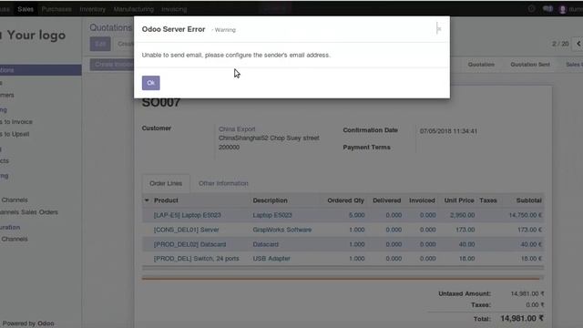Open Orders to Invoice sidebar item
The height and width of the screenshot is (328, 583).
(16, 121)
